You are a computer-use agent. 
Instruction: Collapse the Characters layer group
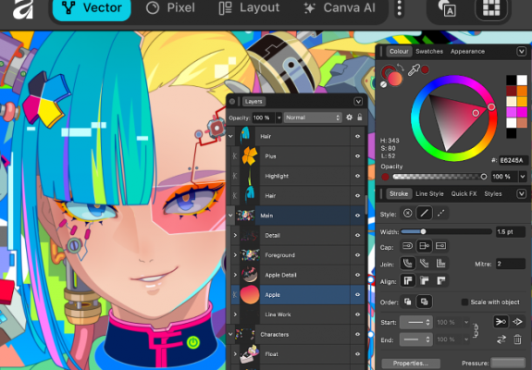(230, 334)
